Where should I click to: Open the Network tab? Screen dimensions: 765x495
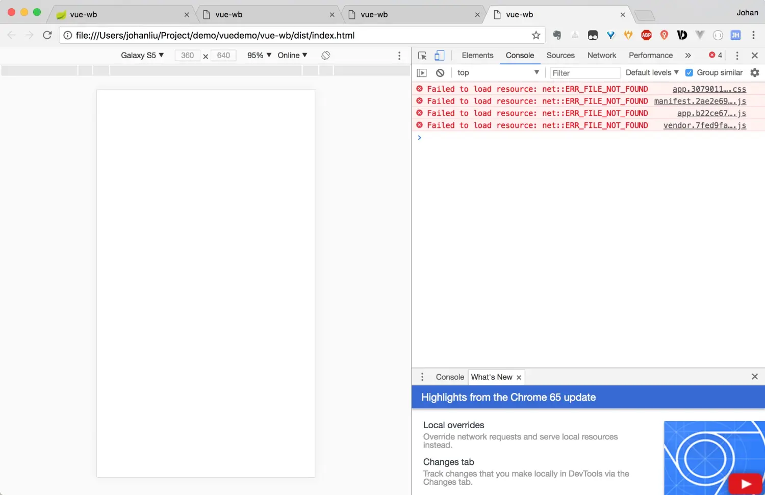click(602, 55)
